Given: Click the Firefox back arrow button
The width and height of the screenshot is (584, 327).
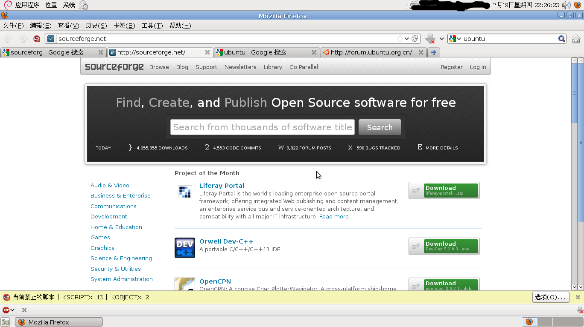Looking at the screenshot, I should [x=8, y=39].
